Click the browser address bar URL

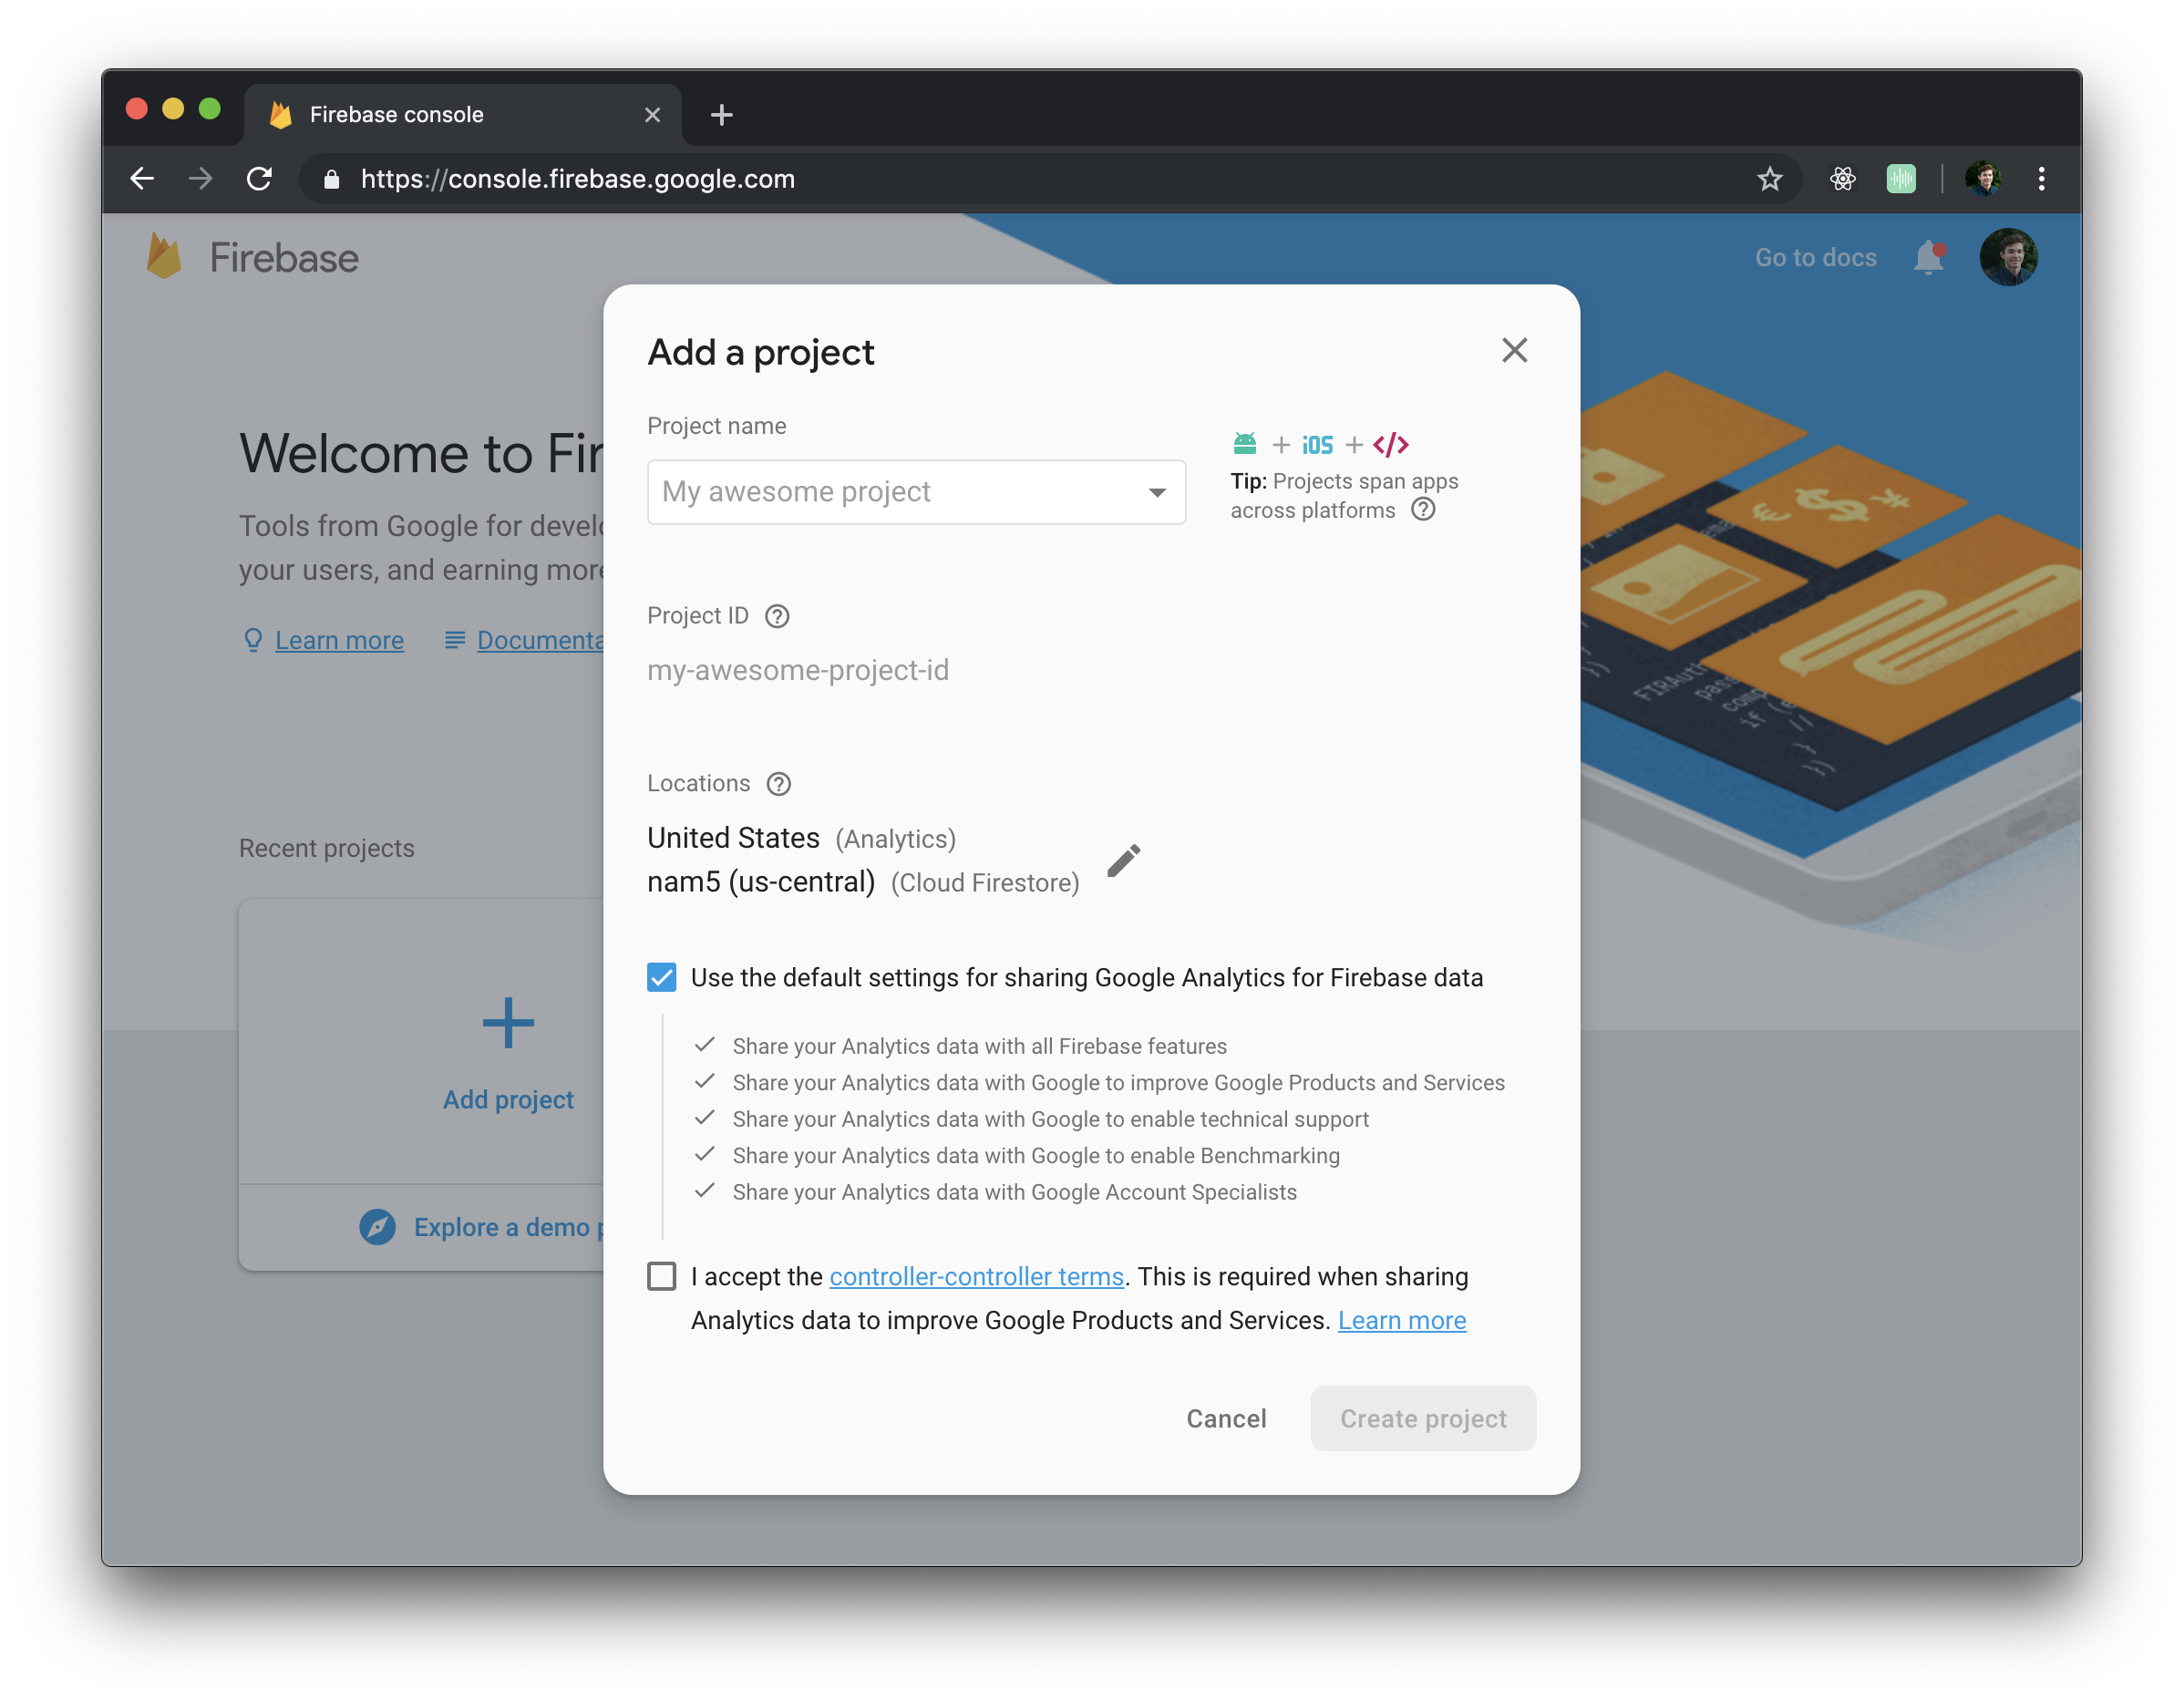point(578,179)
